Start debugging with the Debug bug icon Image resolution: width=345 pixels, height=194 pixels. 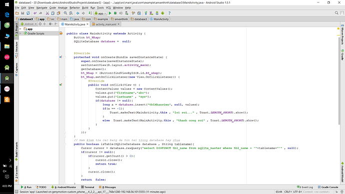tap(115, 13)
